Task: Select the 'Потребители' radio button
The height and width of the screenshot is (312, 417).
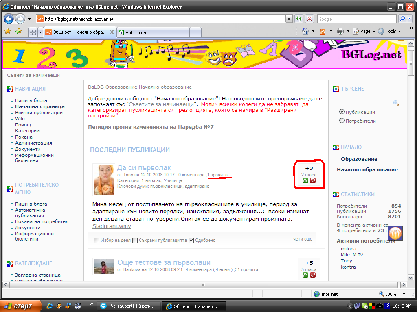Action: tap(342, 121)
